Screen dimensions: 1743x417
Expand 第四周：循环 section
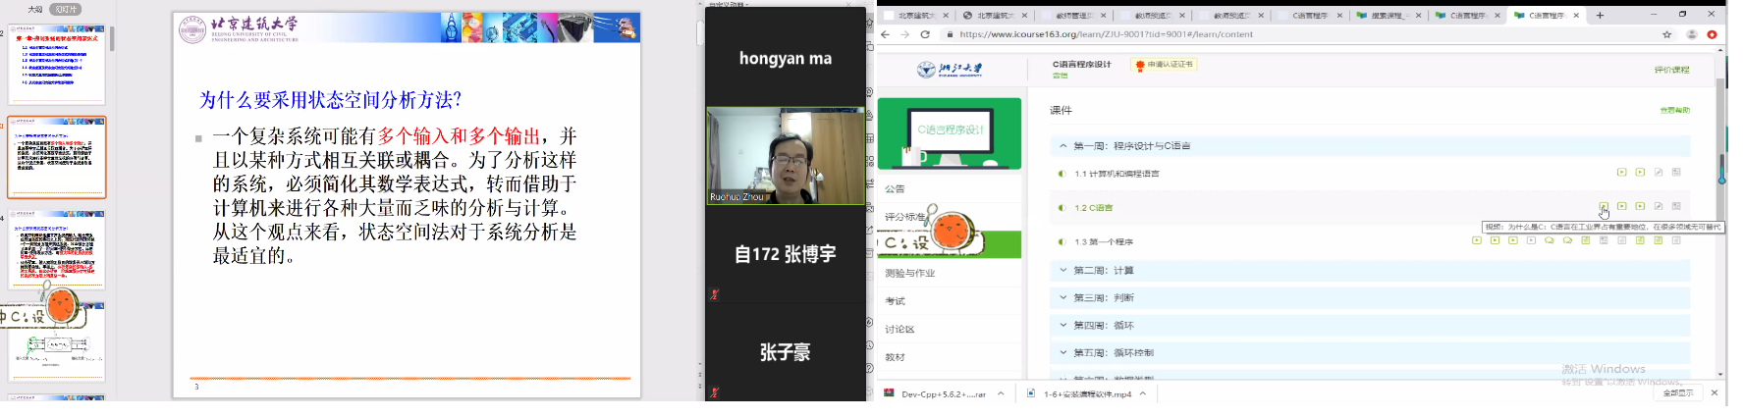pyautogui.click(x=1062, y=325)
